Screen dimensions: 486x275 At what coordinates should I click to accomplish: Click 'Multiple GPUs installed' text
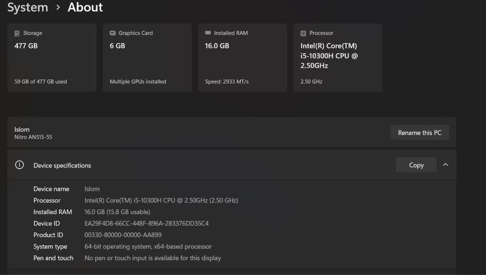(138, 82)
